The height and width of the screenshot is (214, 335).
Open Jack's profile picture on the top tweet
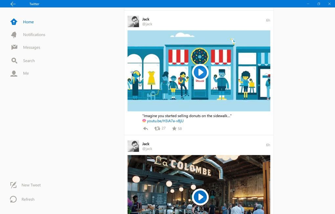coord(134,21)
